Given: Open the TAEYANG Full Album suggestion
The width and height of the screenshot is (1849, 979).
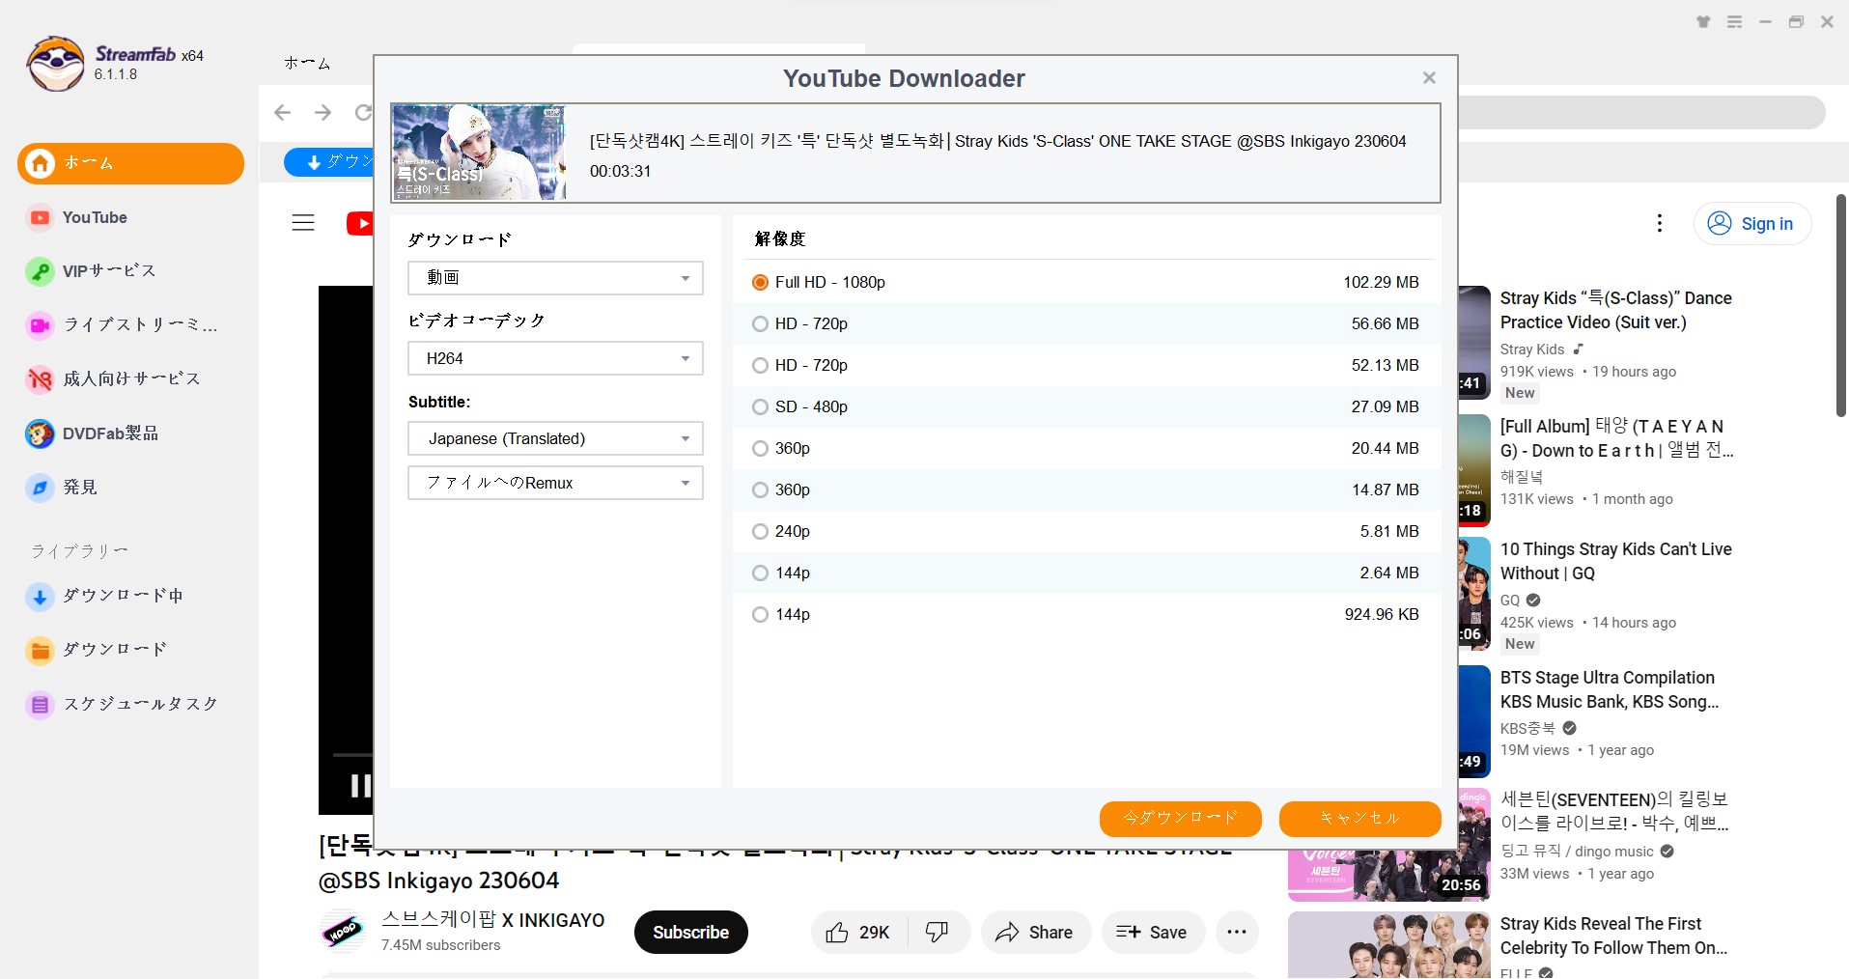Looking at the screenshot, I should pyautogui.click(x=1616, y=438).
